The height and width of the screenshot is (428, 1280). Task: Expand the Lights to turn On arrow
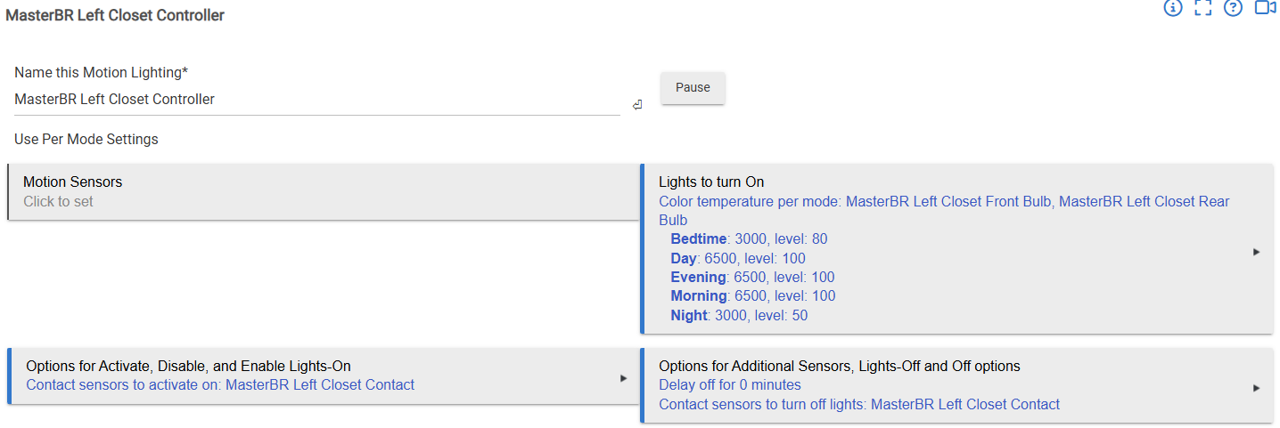[1256, 252]
